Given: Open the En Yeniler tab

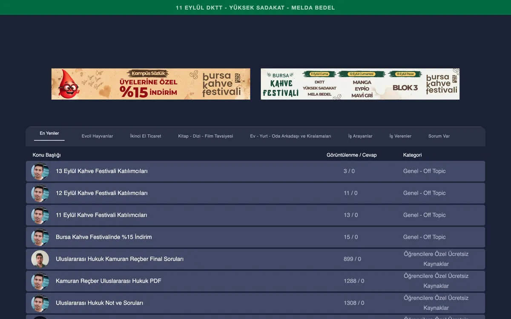Looking at the screenshot, I should click(x=49, y=134).
